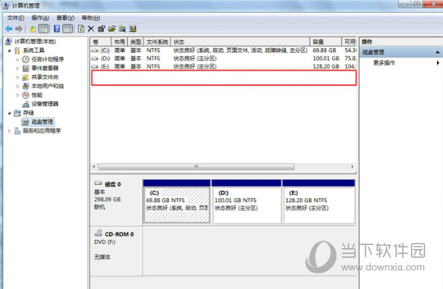Select 服务和应用程序 in the tree
Image resolution: width=443 pixels, height=289 pixels.
(42, 131)
